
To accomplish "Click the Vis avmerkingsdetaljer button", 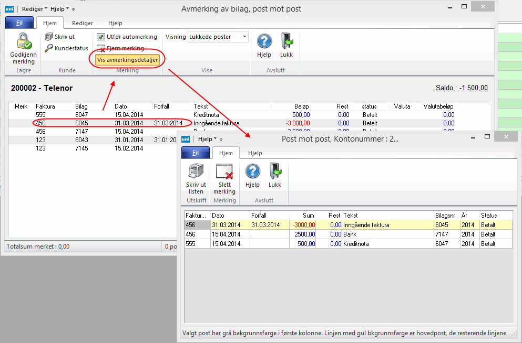I will click(128, 60).
